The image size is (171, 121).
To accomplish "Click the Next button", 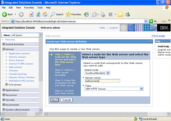I will (55, 100).
